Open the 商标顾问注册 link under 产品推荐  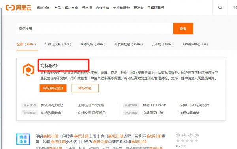click(153, 113)
